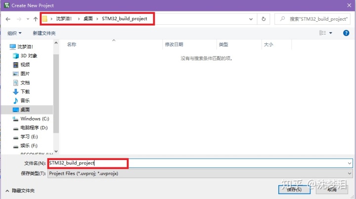Click the search STM32_build_project box

[312, 19]
